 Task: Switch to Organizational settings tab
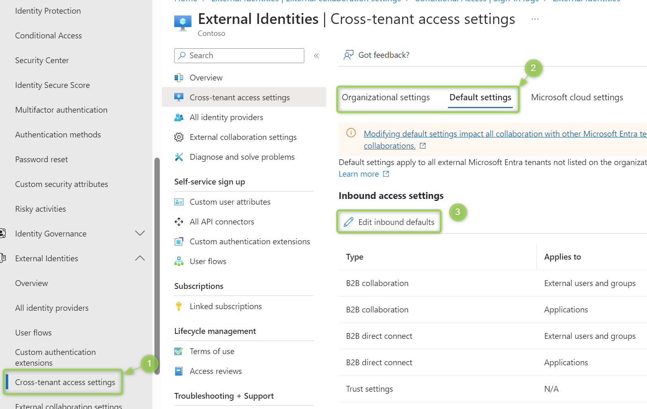click(x=386, y=97)
